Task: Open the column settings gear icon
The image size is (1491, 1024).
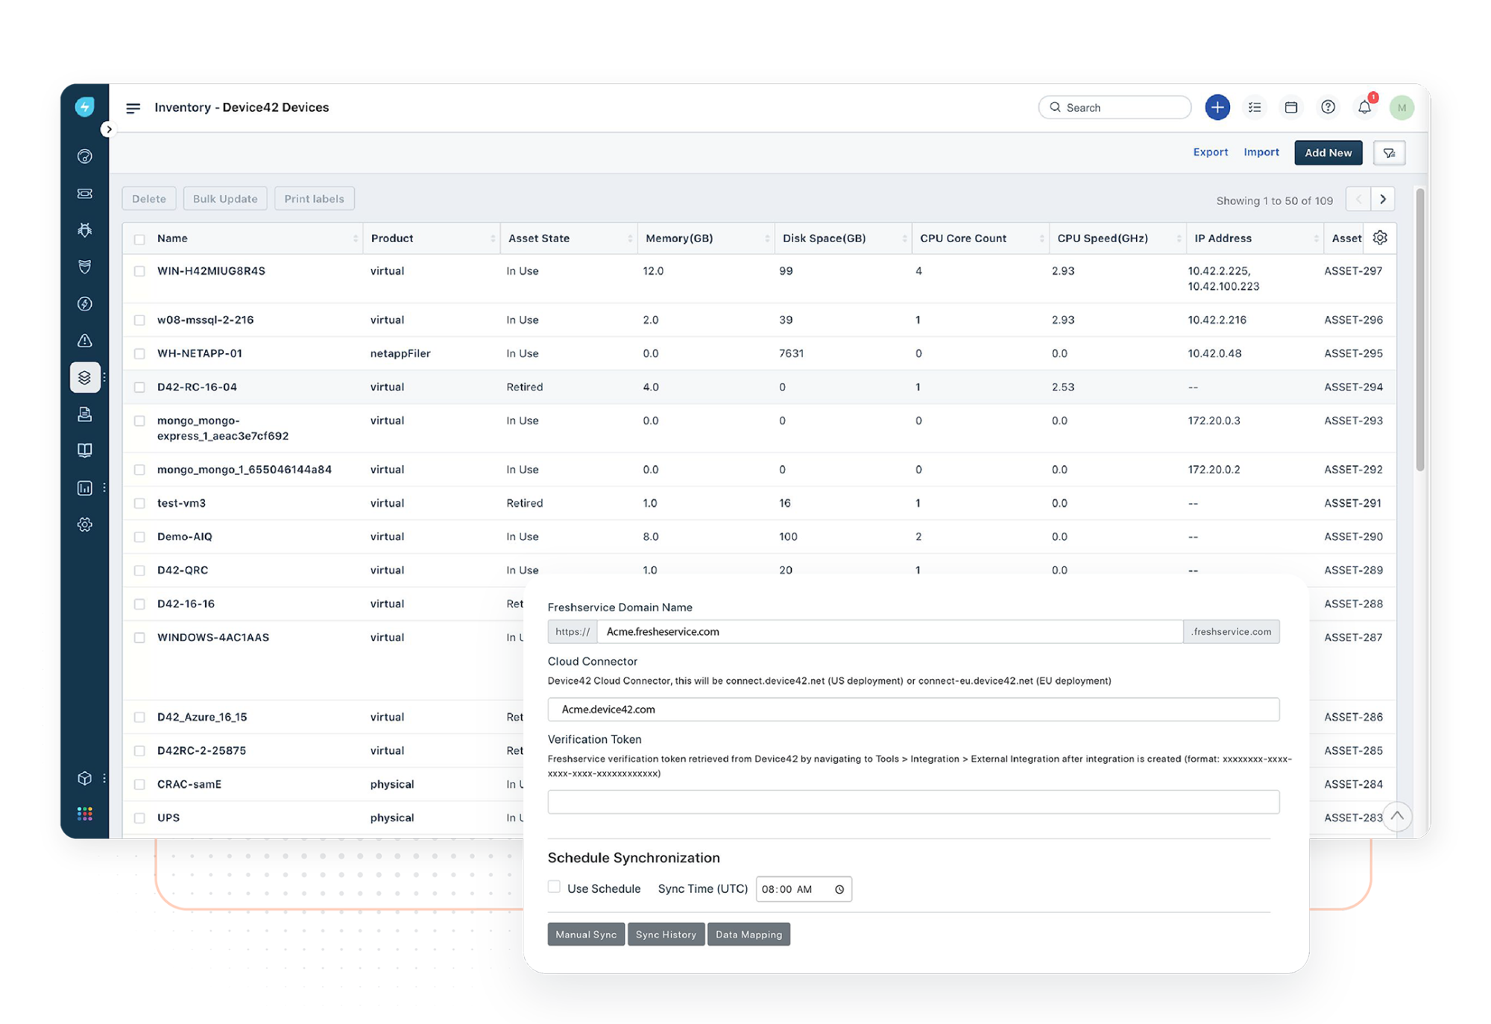Action: 1380,238
